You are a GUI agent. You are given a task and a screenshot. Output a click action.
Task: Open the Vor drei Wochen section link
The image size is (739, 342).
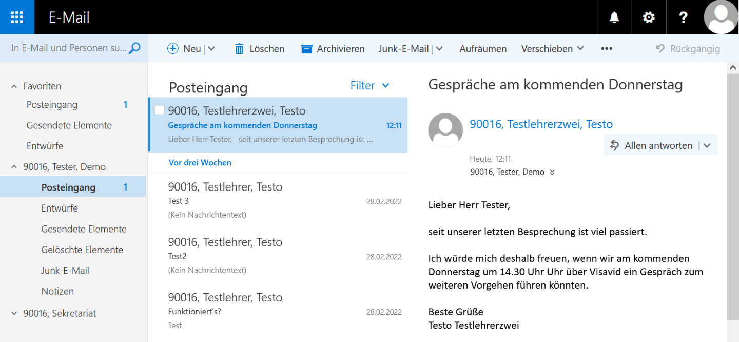(200, 162)
